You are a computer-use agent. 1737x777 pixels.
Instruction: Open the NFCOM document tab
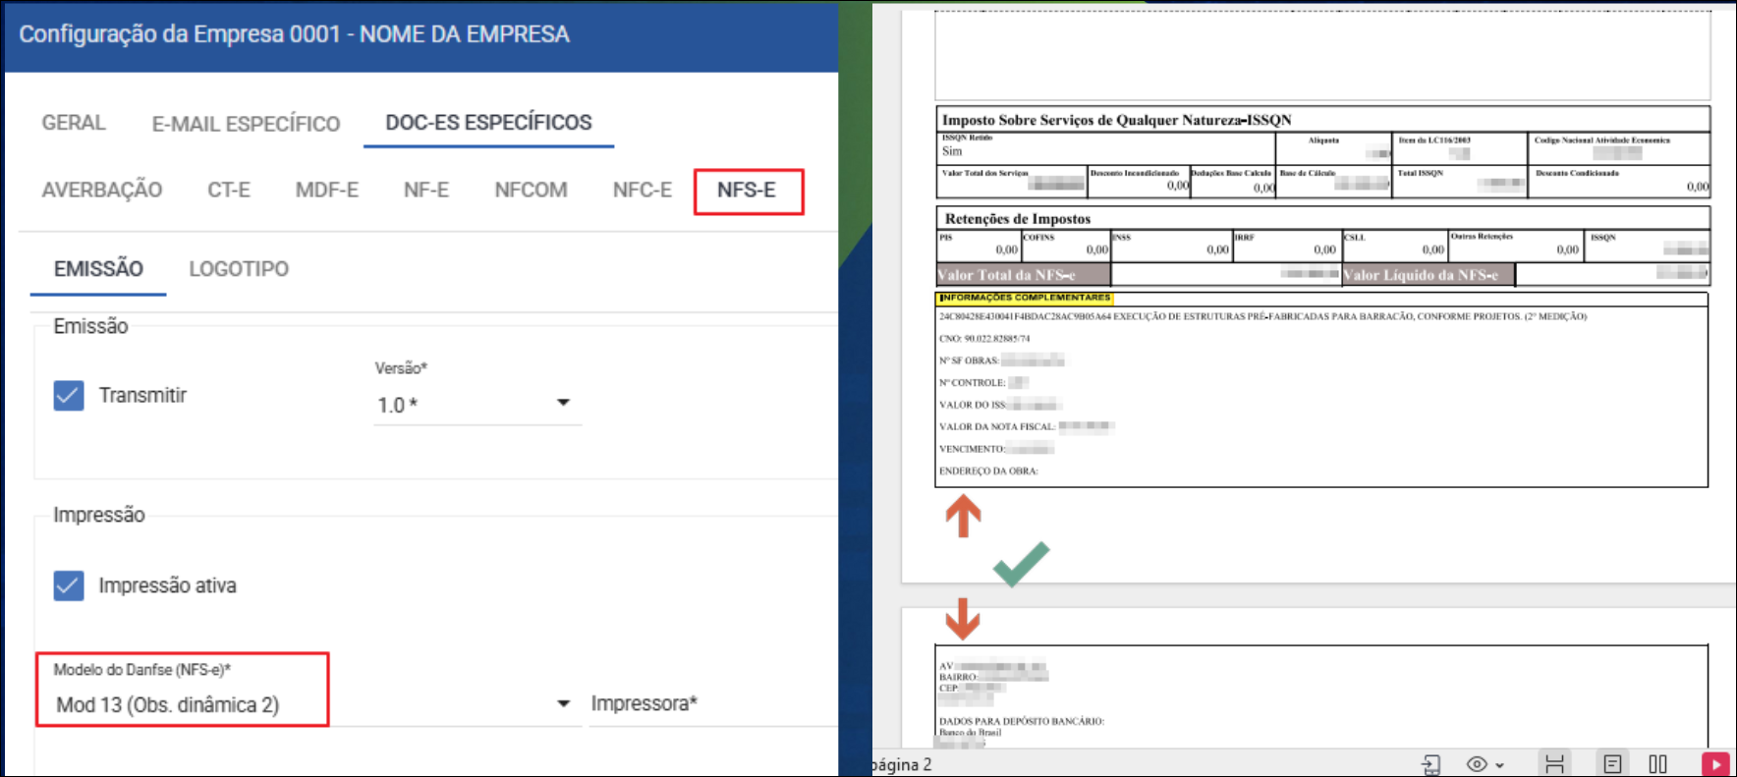coord(531,191)
